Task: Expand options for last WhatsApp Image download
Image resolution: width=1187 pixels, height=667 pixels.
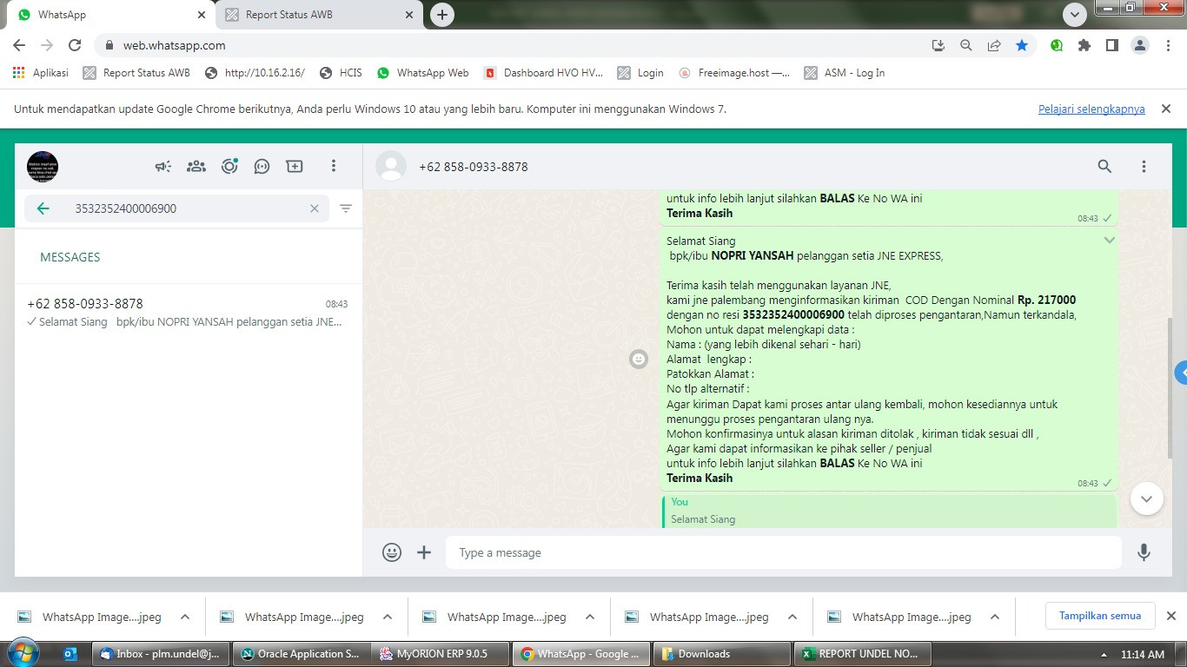Action: (x=995, y=617)
